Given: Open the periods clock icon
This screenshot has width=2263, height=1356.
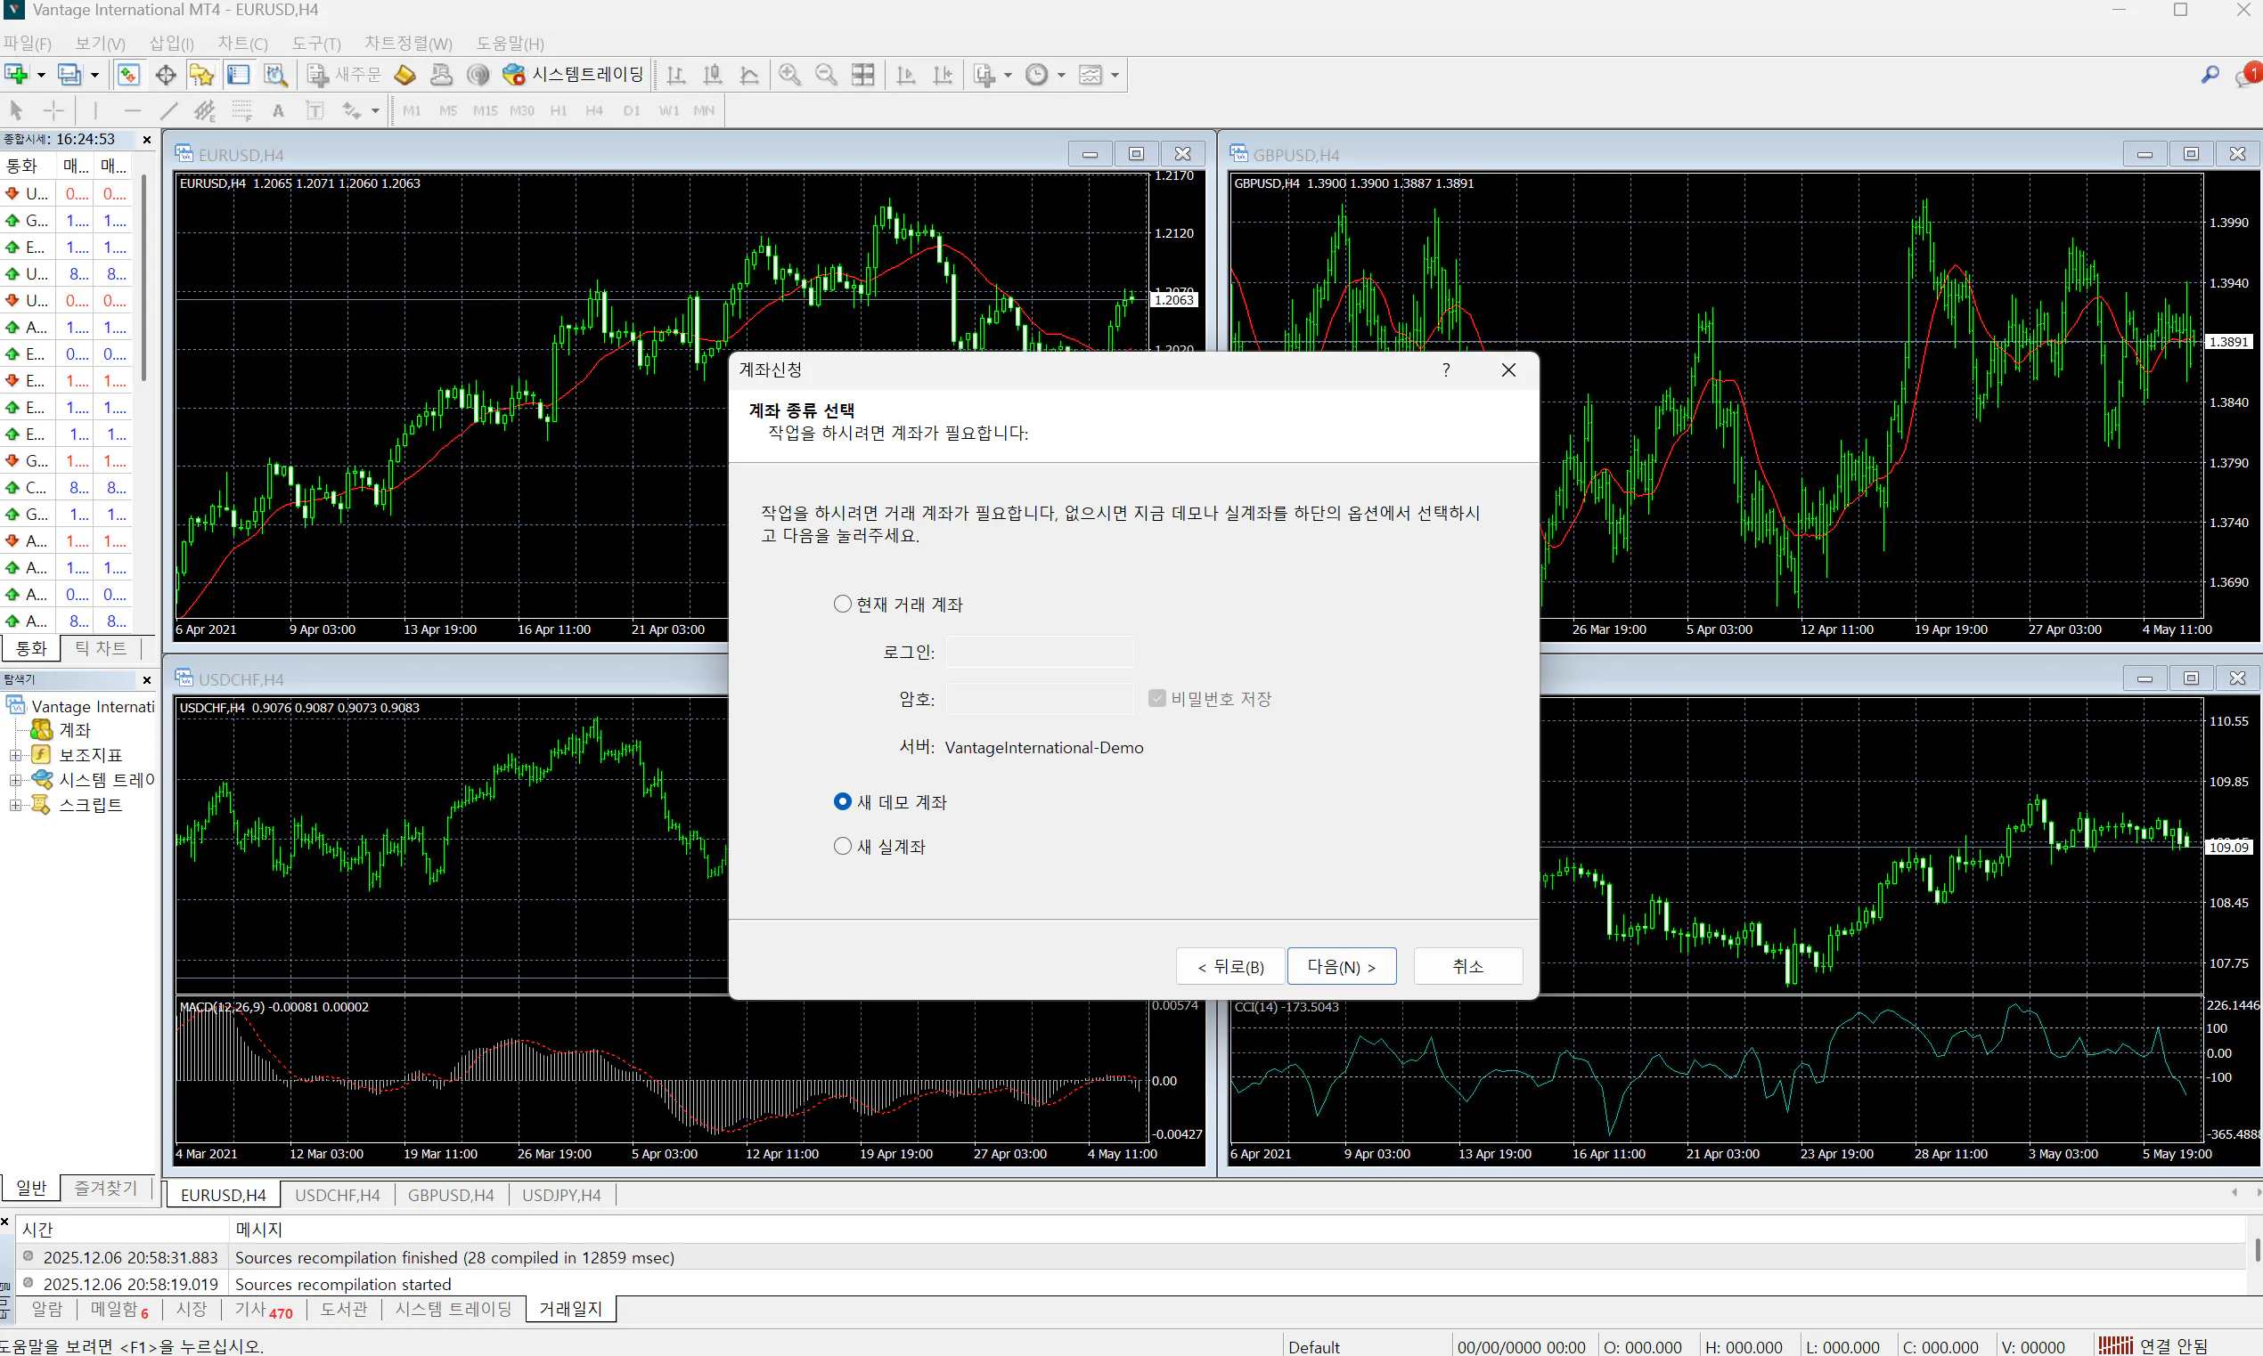Looking at the screenshot, I should pos(1037,75).
